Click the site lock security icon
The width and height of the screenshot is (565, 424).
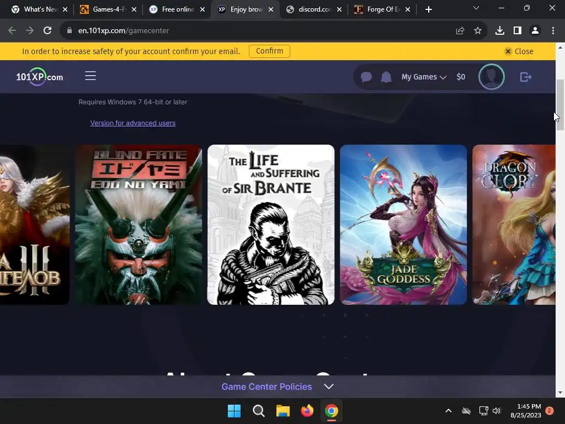(70, 31)
